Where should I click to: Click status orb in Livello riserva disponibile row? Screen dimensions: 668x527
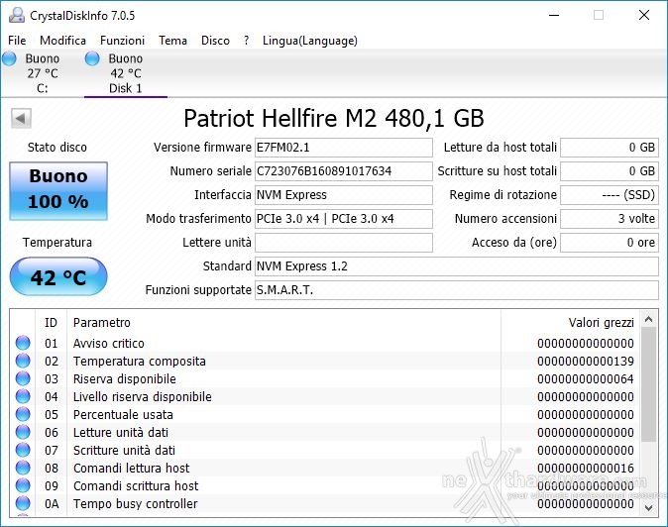coord(23,397)
